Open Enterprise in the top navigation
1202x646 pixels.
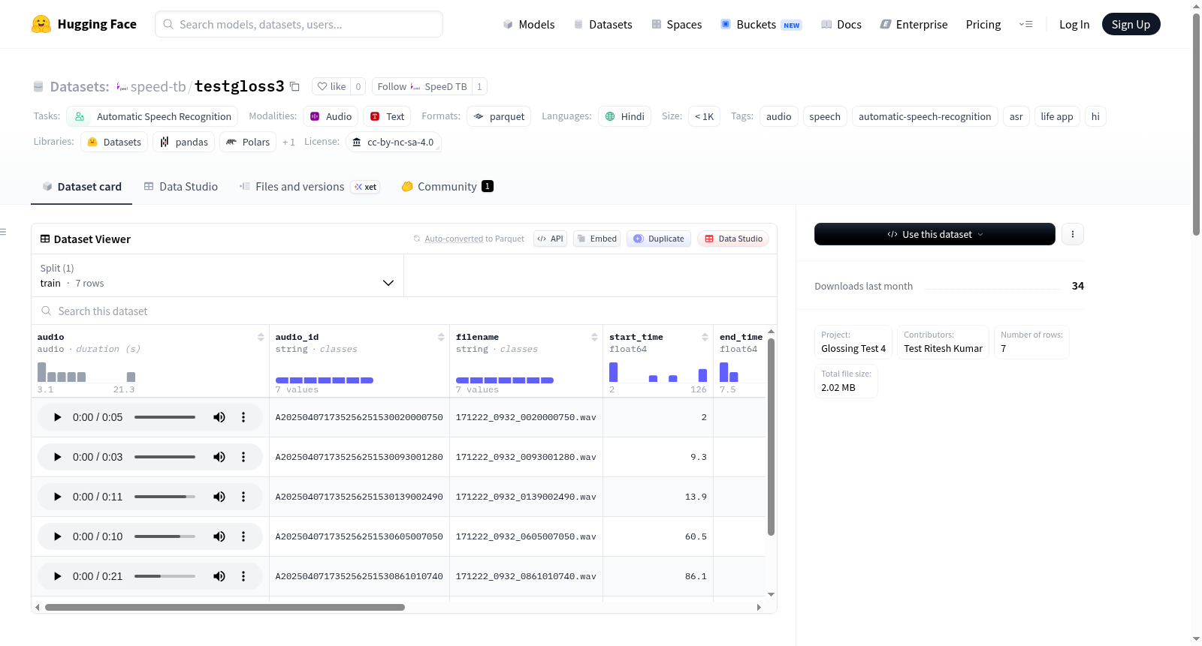(x=914, y=24)
